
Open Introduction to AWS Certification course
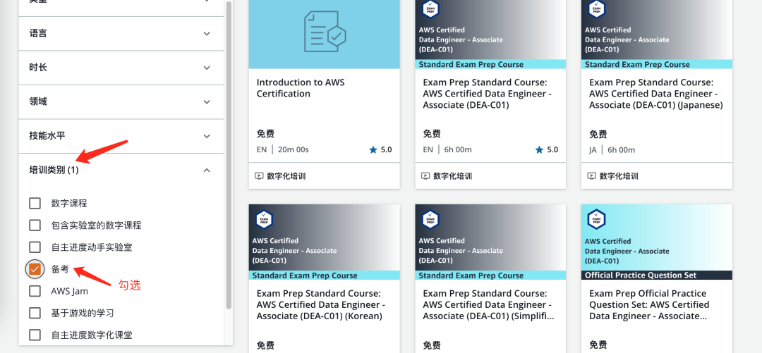[x=301, y=88]
